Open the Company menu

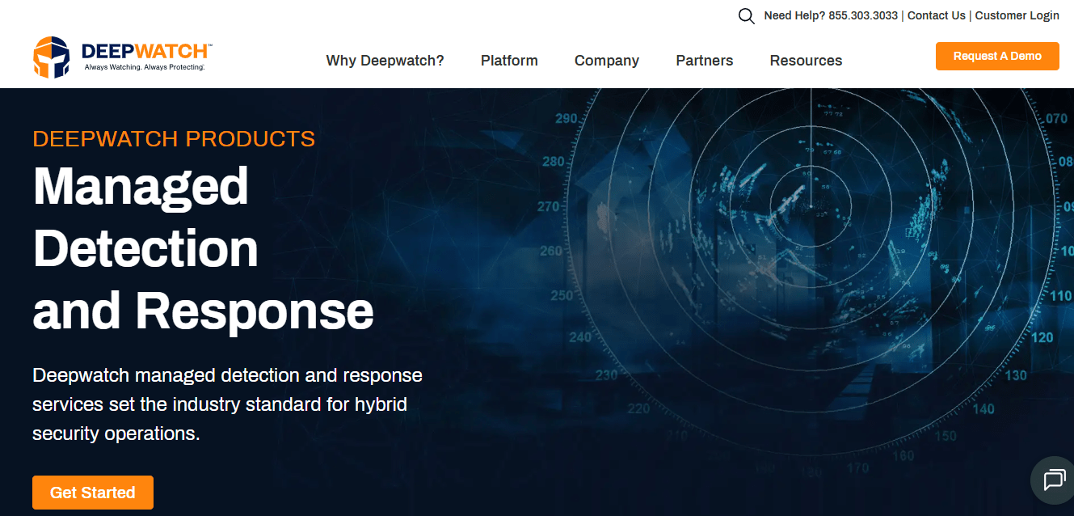tap(607, 61)
